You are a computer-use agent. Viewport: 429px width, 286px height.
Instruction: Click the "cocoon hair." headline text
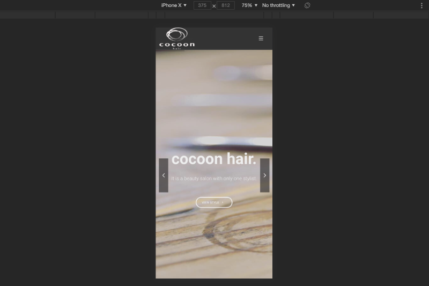(214, 159)
